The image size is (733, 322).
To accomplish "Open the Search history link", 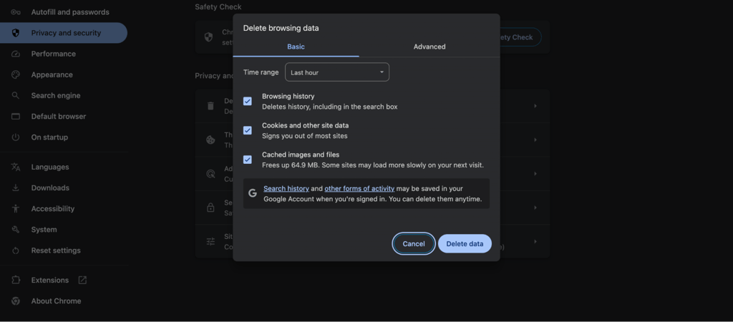I will pos(286,189).
